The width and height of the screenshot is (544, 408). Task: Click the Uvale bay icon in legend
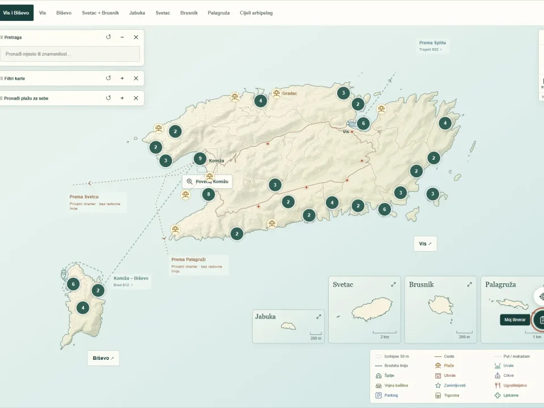tap(498, 365)
